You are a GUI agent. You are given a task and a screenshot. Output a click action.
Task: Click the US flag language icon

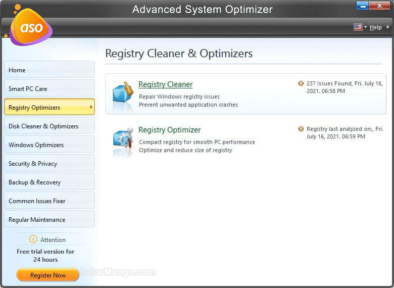click(358, 27)
